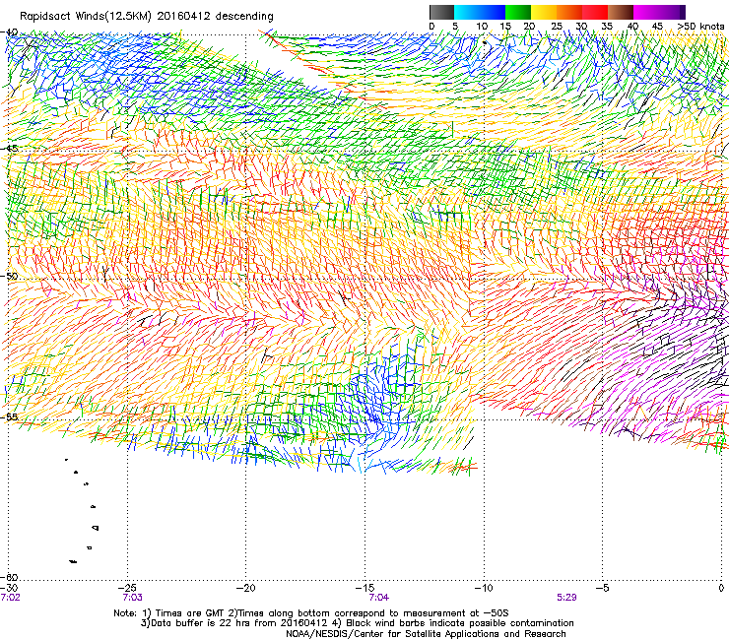Click the '-5' longitude axis label
Screen dimensions: 729x640
point(602,588)
